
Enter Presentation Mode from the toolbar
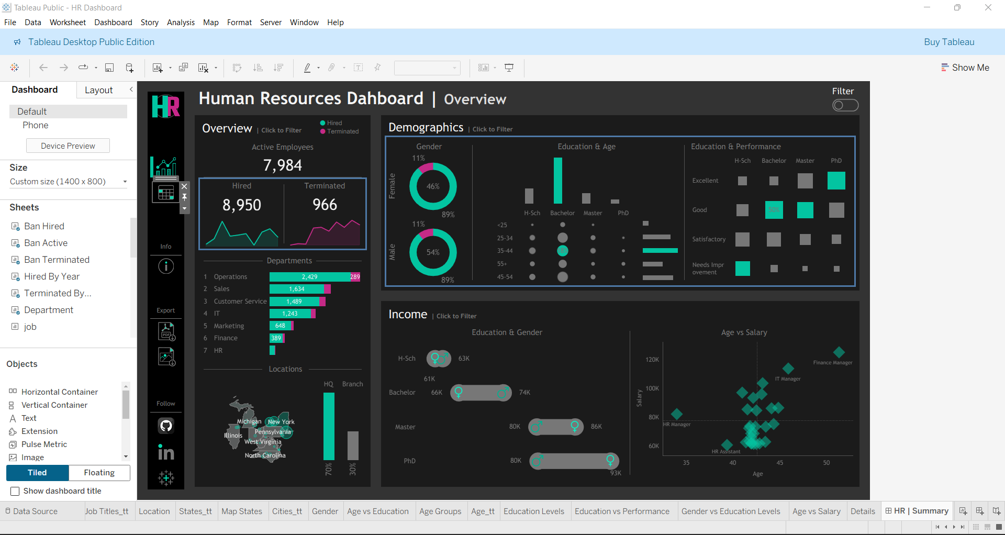(509, 68)
